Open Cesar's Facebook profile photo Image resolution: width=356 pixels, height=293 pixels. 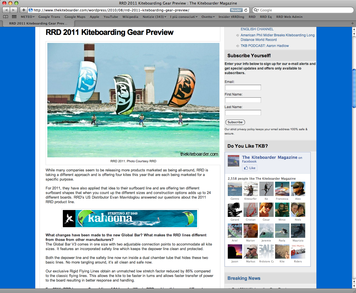point(266,210)
